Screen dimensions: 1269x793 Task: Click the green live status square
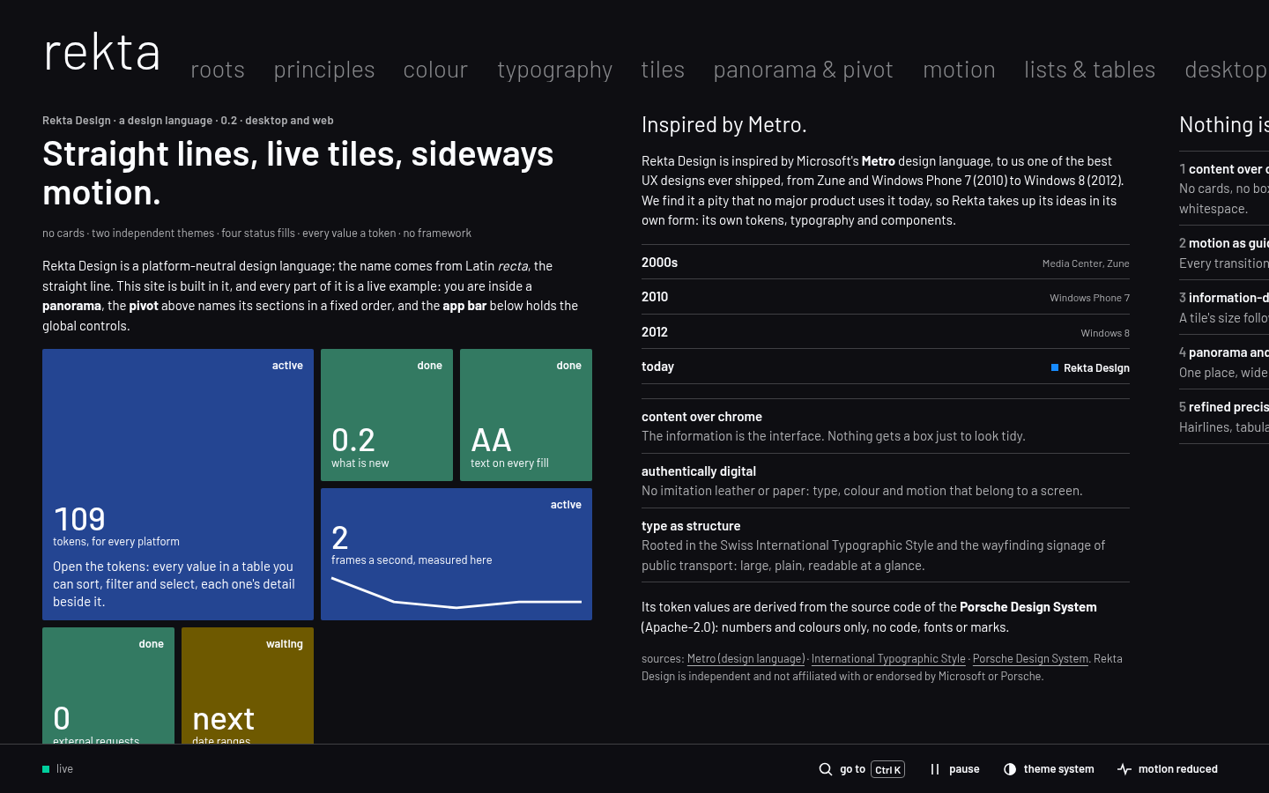pyautogui.click(x=46, y=769)
